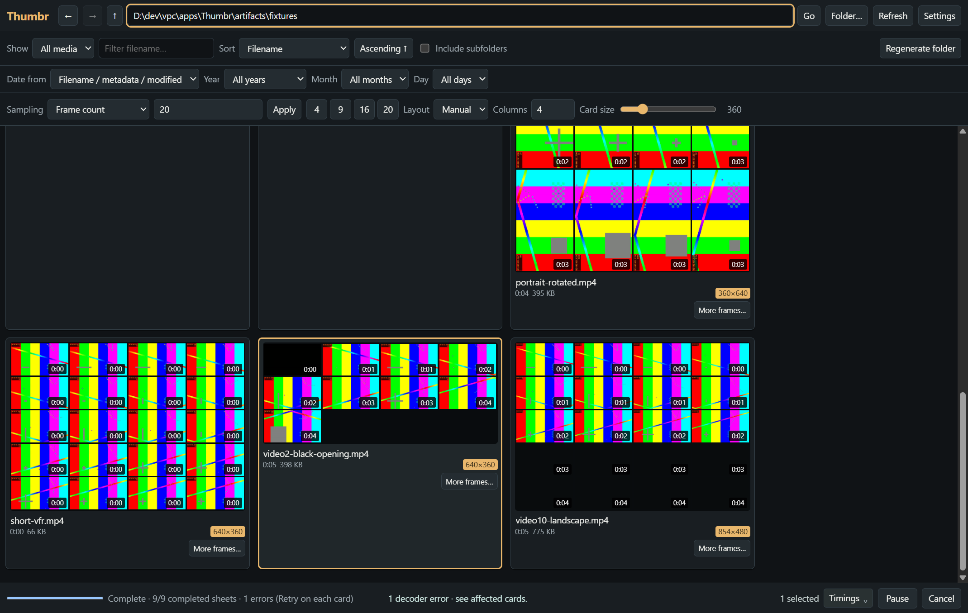Click More frames for portrait-rotated.mp4
The image size is (968, 613).
coord(722,310)
